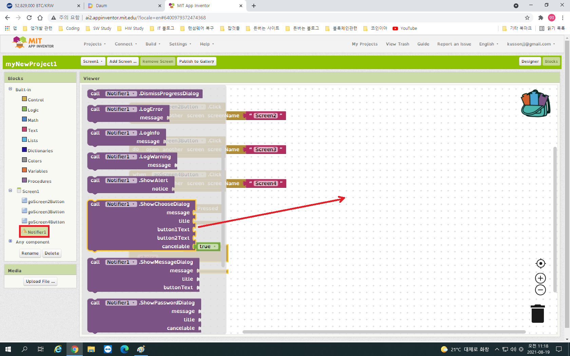
Task: Select goScreen3Button in the component tree
Action: [x=46, y=212]
